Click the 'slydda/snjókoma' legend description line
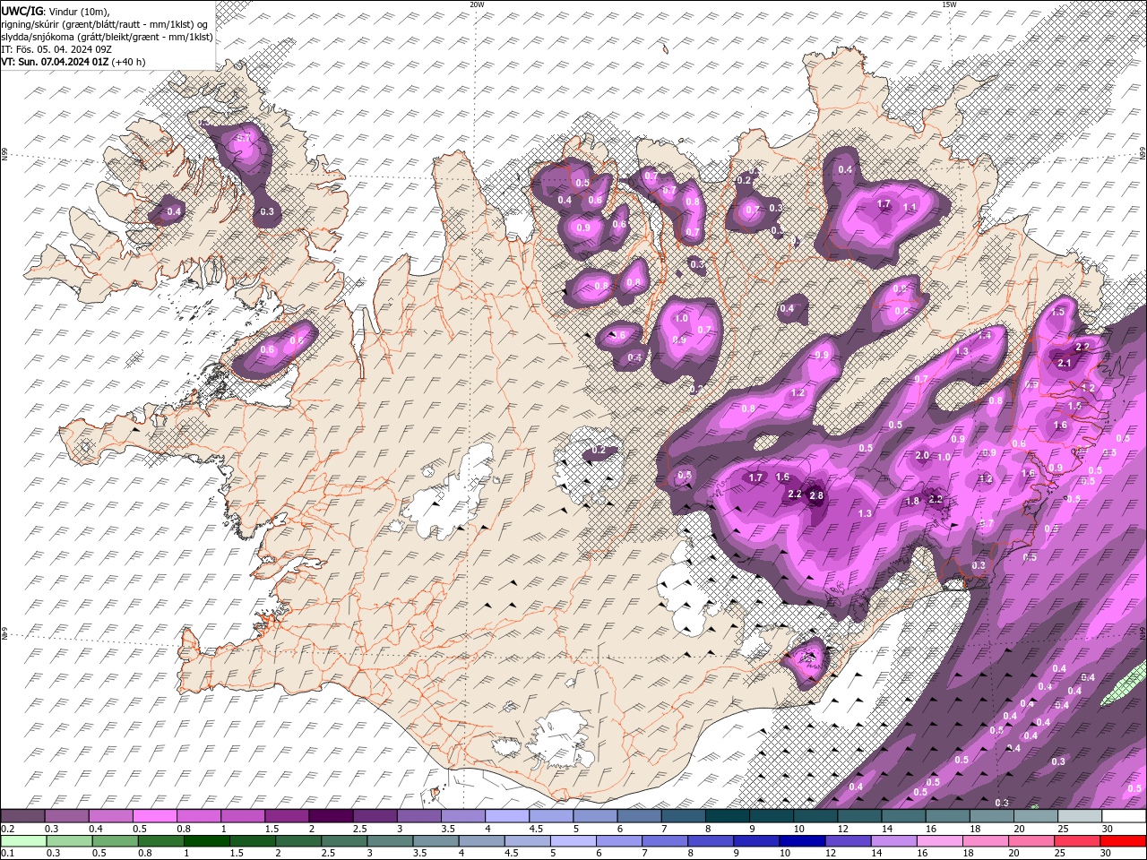The height and width of the screenshot is (860, 1147). coord(107,37)
